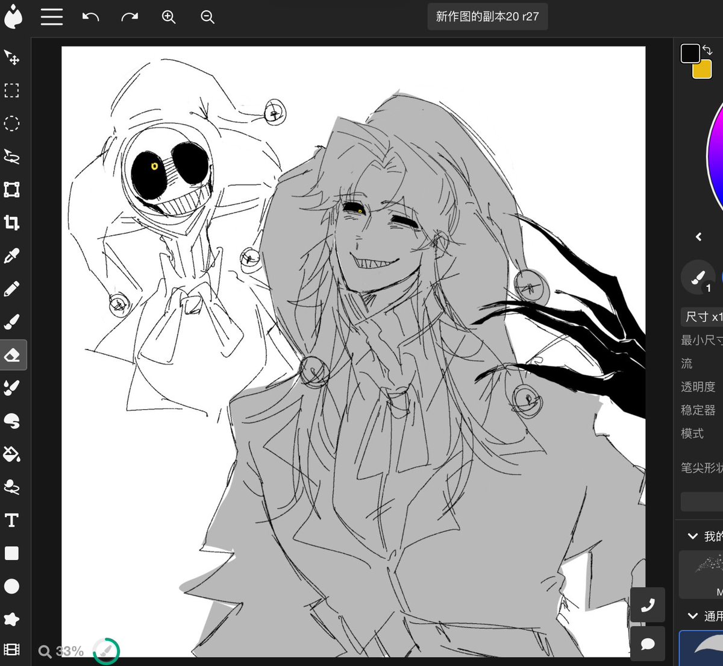The height and width of the screenshot is (666, 723).
Task: Swap foreground and background colors
Action: click(x=708, y=51)
